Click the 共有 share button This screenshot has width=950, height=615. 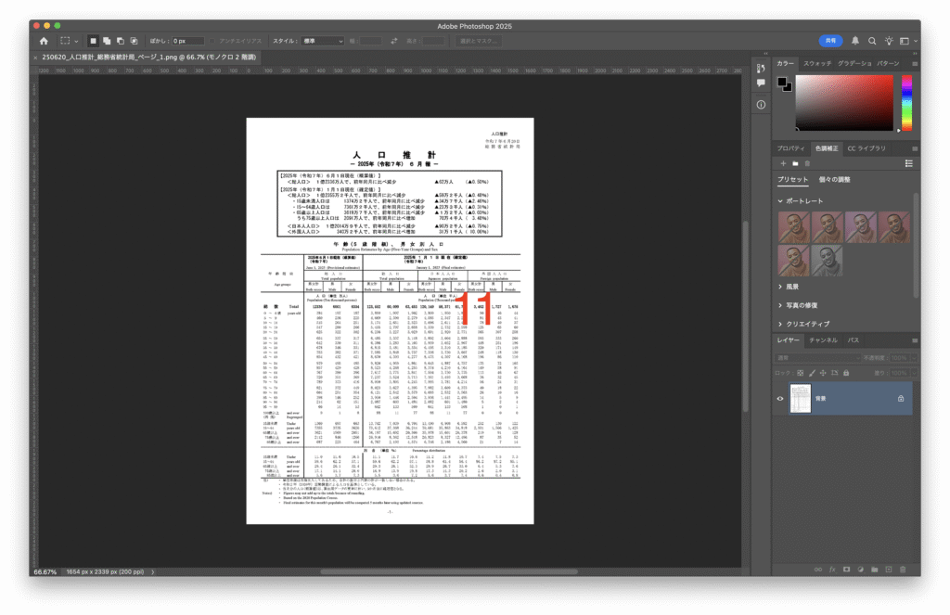(x=830, y=41)
